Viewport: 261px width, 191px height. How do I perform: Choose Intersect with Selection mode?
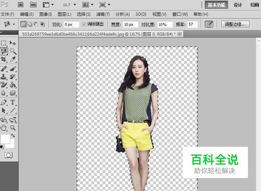tap(42, 24)
